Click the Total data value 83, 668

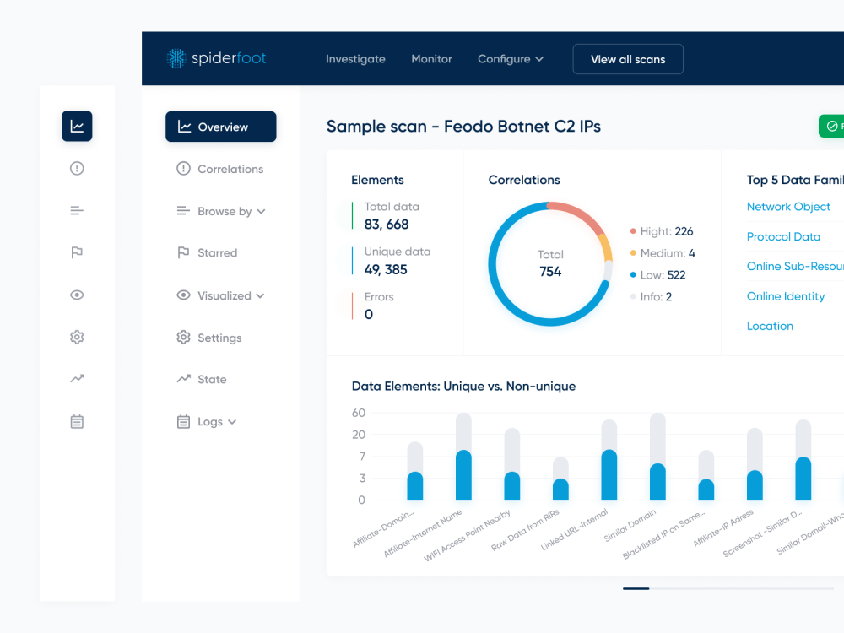(387, 225)
